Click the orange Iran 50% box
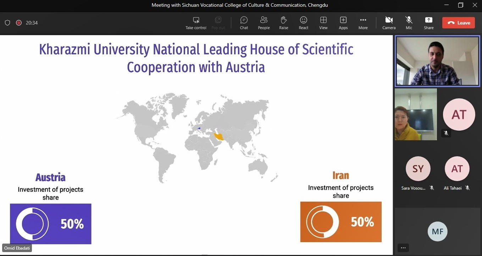Screen dimensions: 482x256 (341, 222)
